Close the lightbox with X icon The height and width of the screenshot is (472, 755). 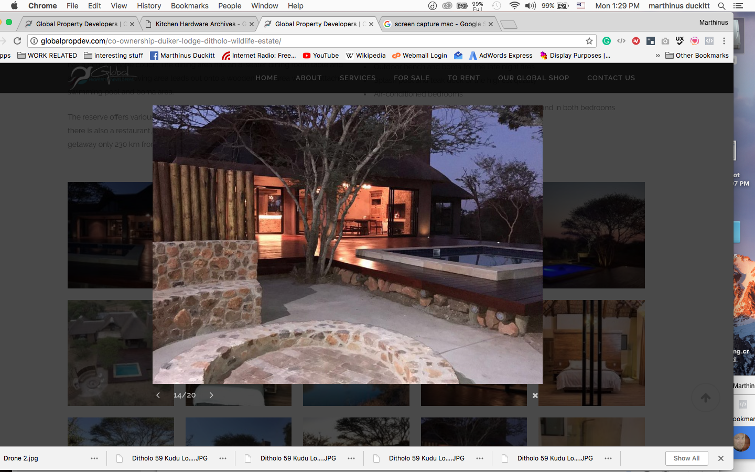(535, 395)
